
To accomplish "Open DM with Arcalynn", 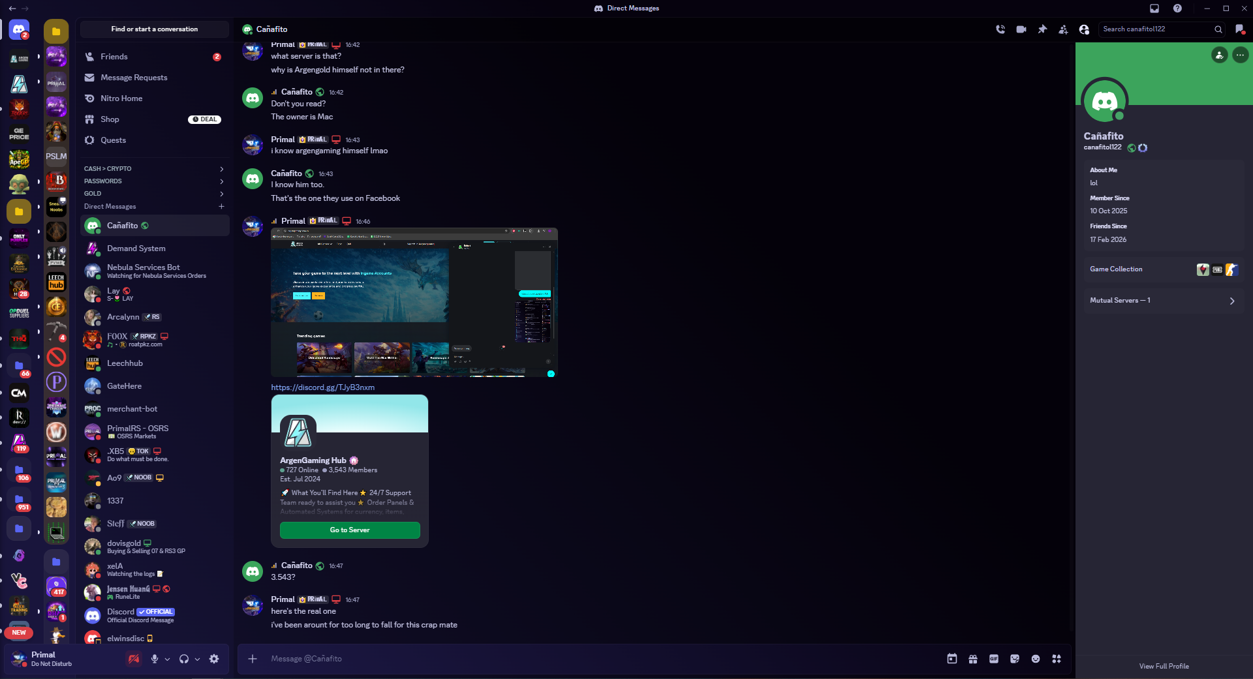I will point(155,317).
